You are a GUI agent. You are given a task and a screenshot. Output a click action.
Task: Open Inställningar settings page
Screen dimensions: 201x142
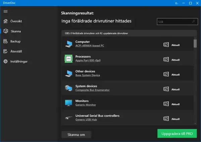pyautogui.click(x=19, y=62)
